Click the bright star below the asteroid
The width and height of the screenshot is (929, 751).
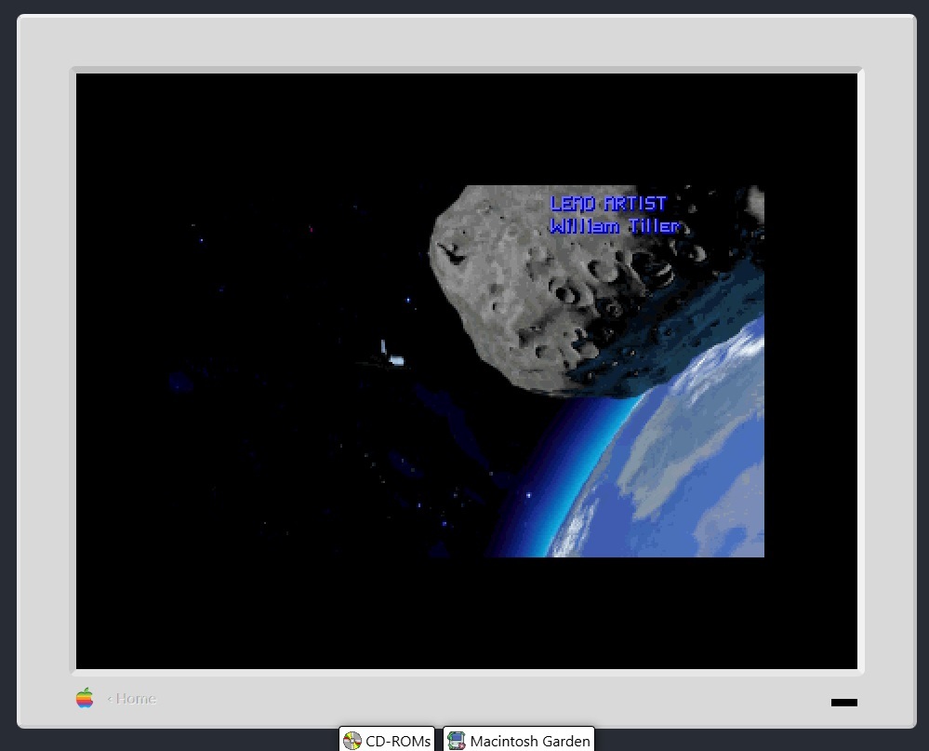tap(529, 497)
